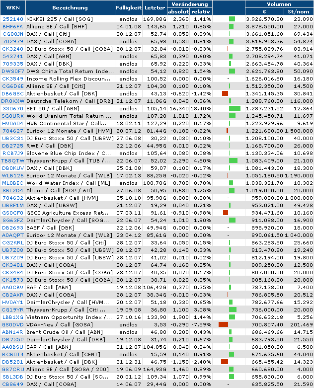Select Altana / Call [SOP / 60]
The width and height of the screenshot is (314, 388).
pyautogui.click(x=59, y=190)
